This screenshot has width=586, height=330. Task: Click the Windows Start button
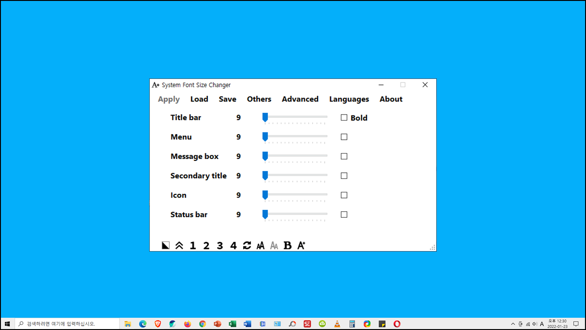(7, 324)
